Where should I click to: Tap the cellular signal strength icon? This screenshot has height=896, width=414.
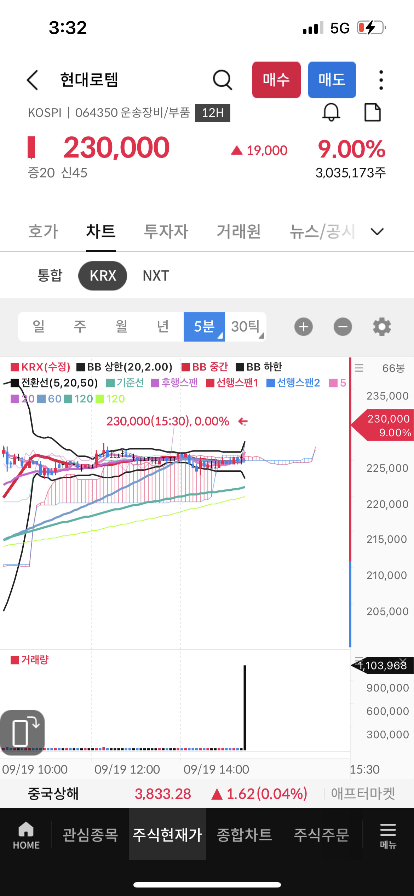pyautogui.click(x=313, y=28)
